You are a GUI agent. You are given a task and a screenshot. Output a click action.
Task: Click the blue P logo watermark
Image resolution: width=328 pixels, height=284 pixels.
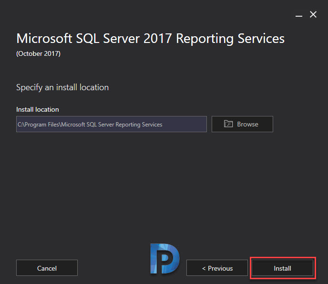[165, 258]
